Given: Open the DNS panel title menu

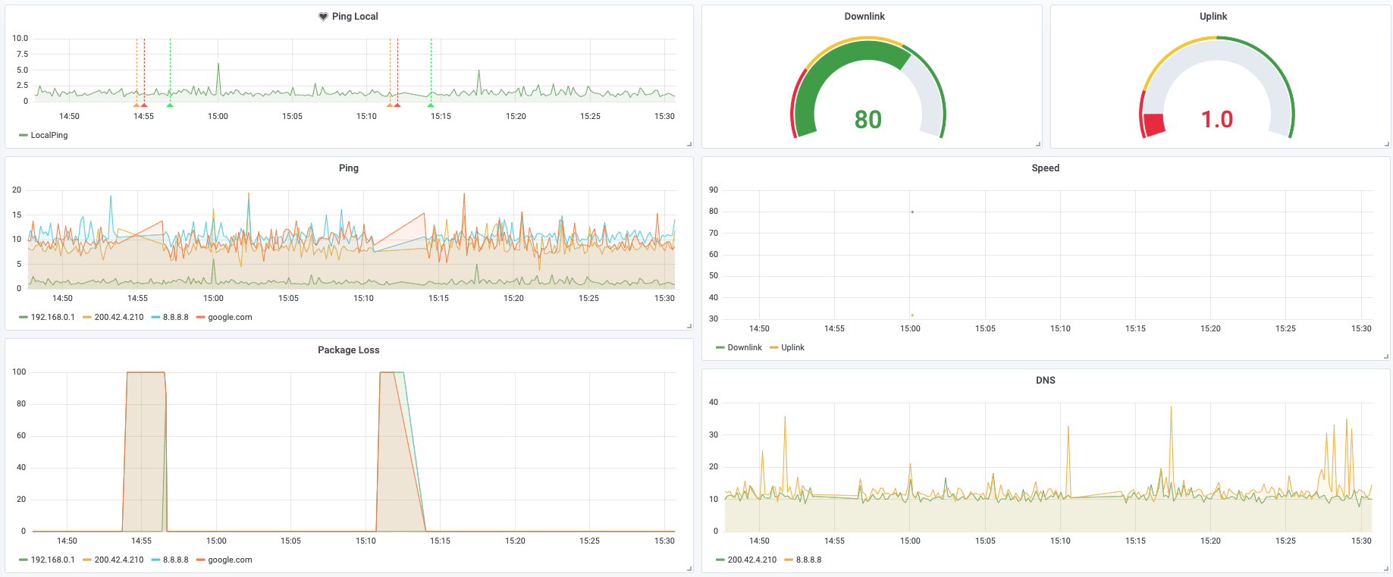Looking at the screenshot, I should pyautogui.click(x=1045, y=381).
